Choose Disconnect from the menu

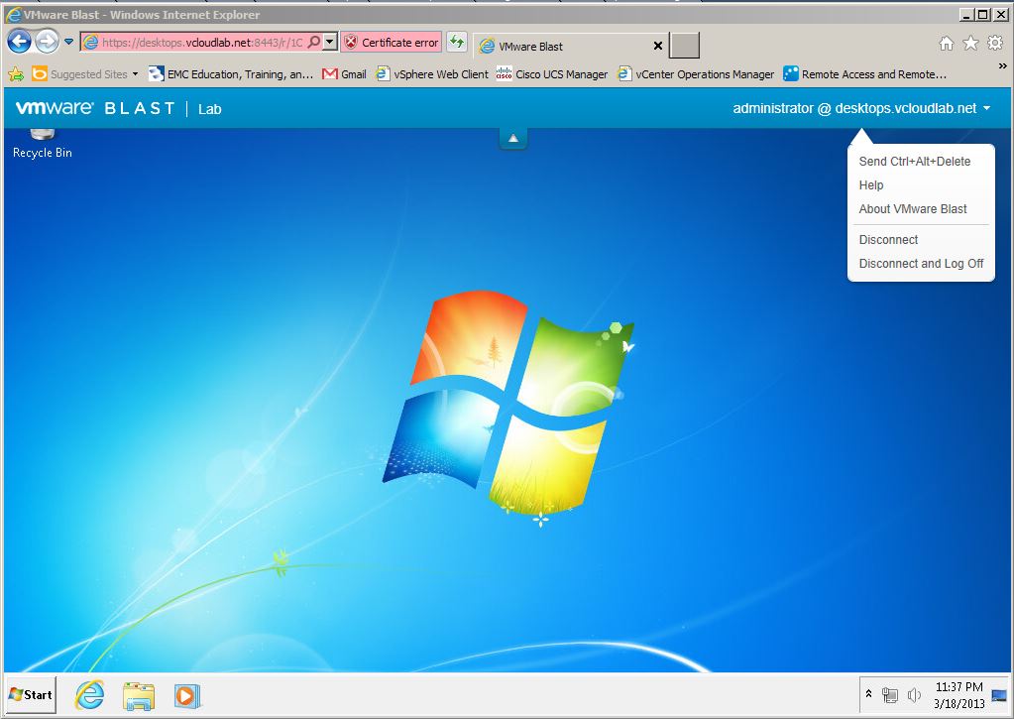tap(888, 240)
